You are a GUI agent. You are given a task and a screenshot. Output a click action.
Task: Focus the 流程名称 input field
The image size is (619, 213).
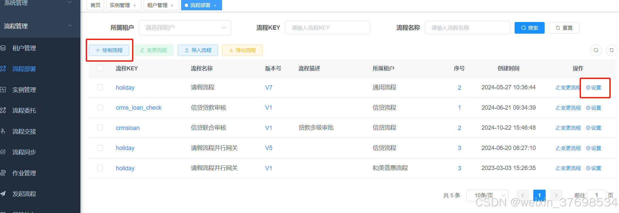tap(468, 28)
